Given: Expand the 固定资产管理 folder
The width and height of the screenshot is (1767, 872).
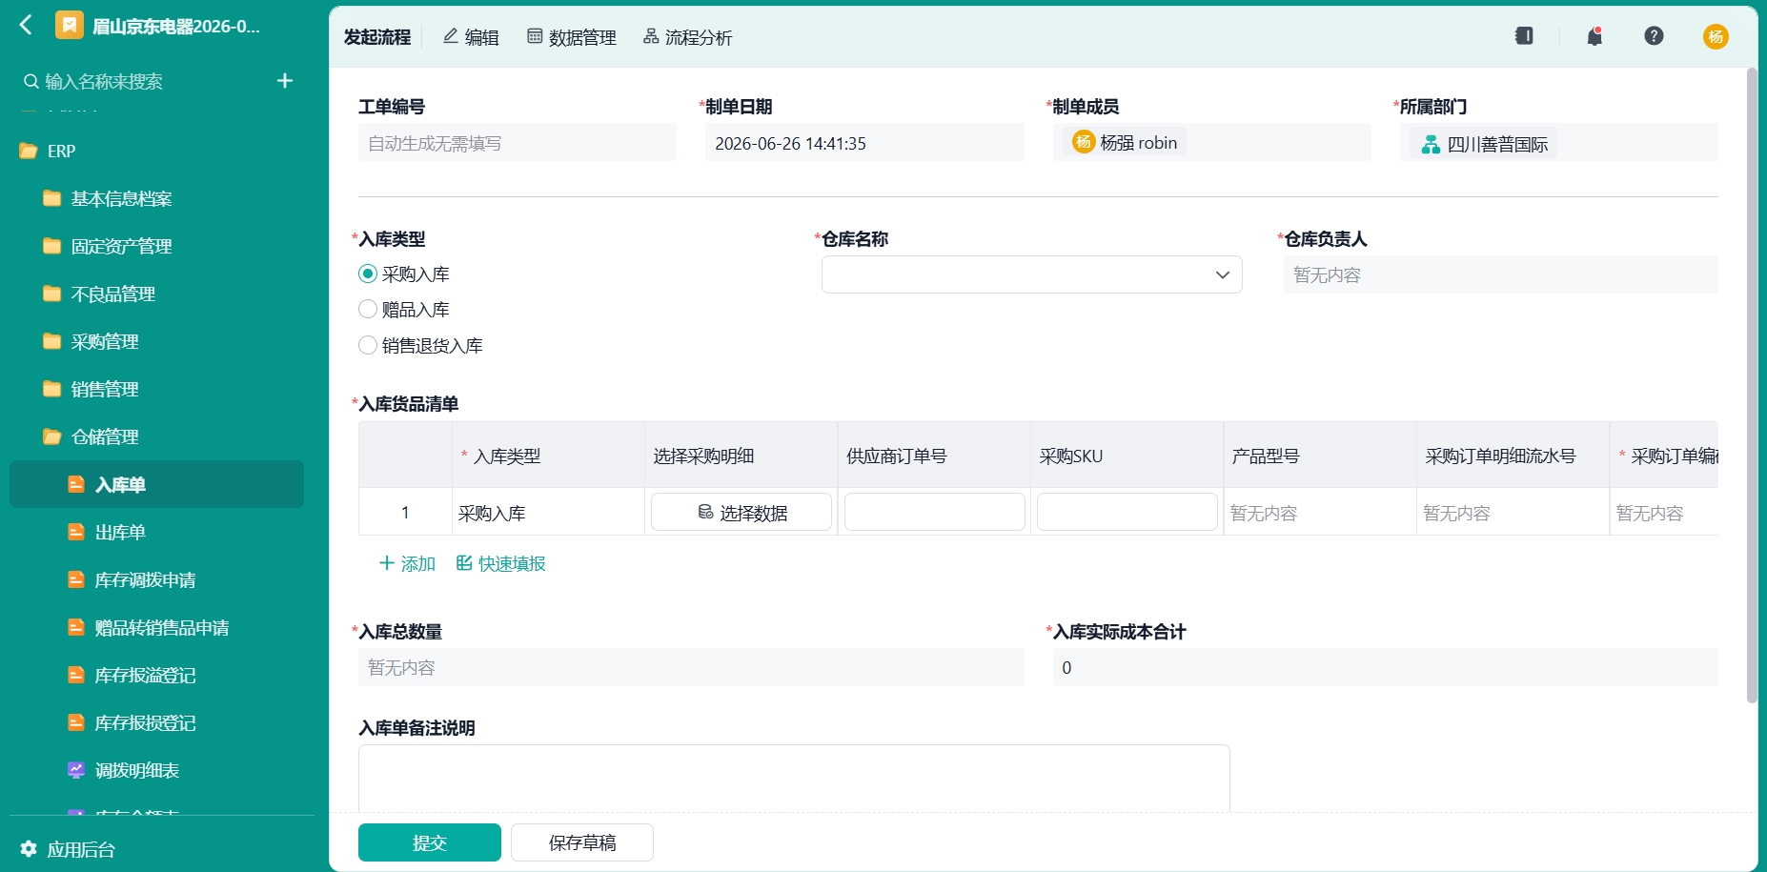Looking at the screenshot, I should click(52, 246).
